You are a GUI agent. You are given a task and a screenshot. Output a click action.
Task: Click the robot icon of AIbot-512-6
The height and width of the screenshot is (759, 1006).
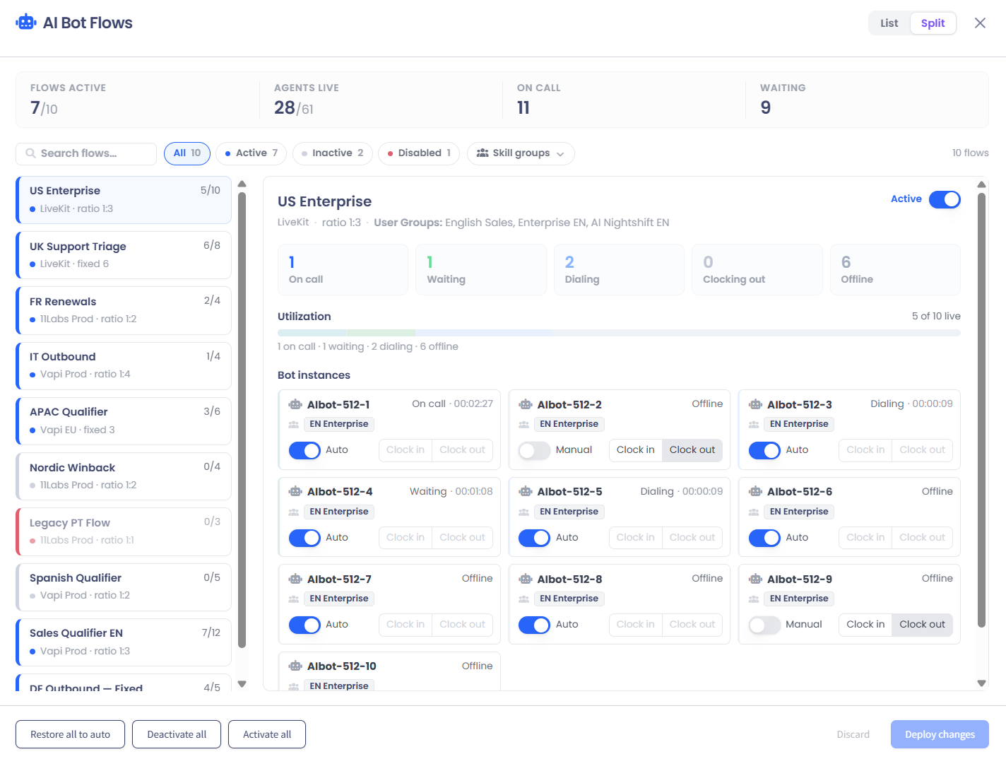[x=755, y=492]
